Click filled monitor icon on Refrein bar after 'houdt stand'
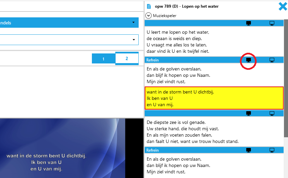The height and width of the screenshot is (178, 288). click(248, 150)
